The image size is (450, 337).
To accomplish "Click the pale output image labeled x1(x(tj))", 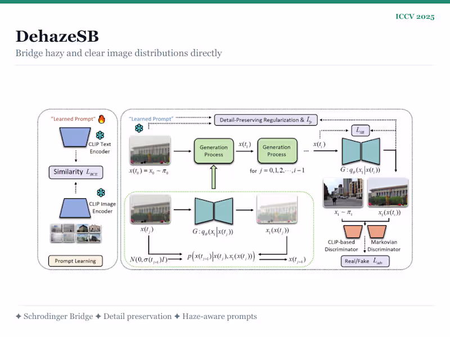I will 277,209.
